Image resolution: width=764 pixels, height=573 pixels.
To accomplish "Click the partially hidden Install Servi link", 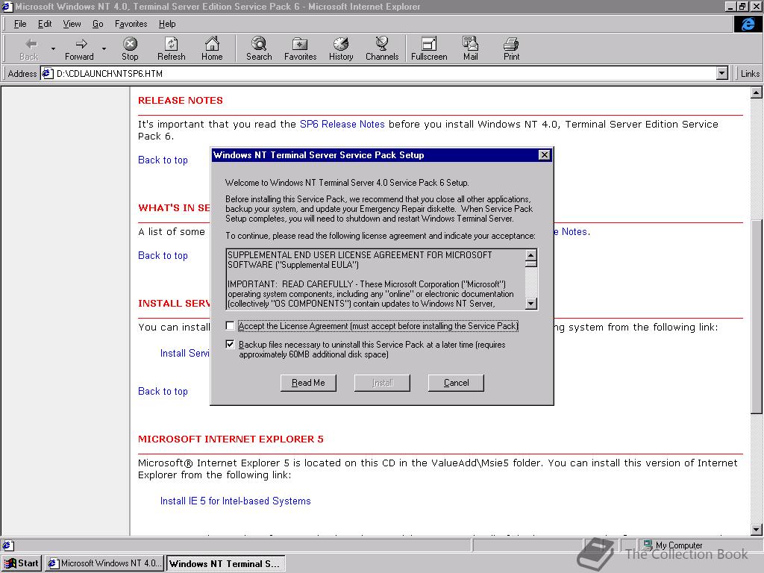I will tap(185, 353).
